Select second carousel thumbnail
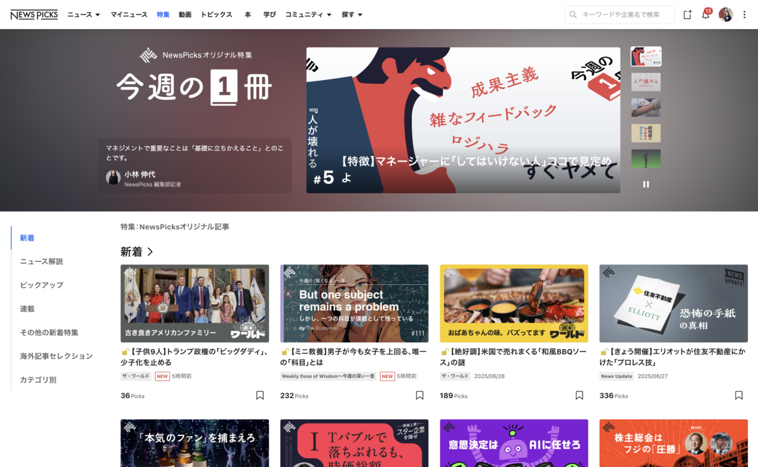The height and width of the screenshot is (467, 758). (646, 82)
